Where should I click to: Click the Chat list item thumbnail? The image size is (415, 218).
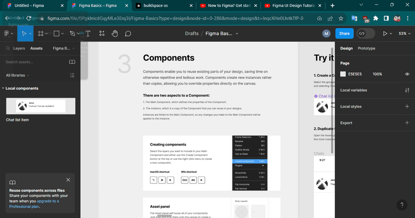pyautogui.click(x=41, y=105)
